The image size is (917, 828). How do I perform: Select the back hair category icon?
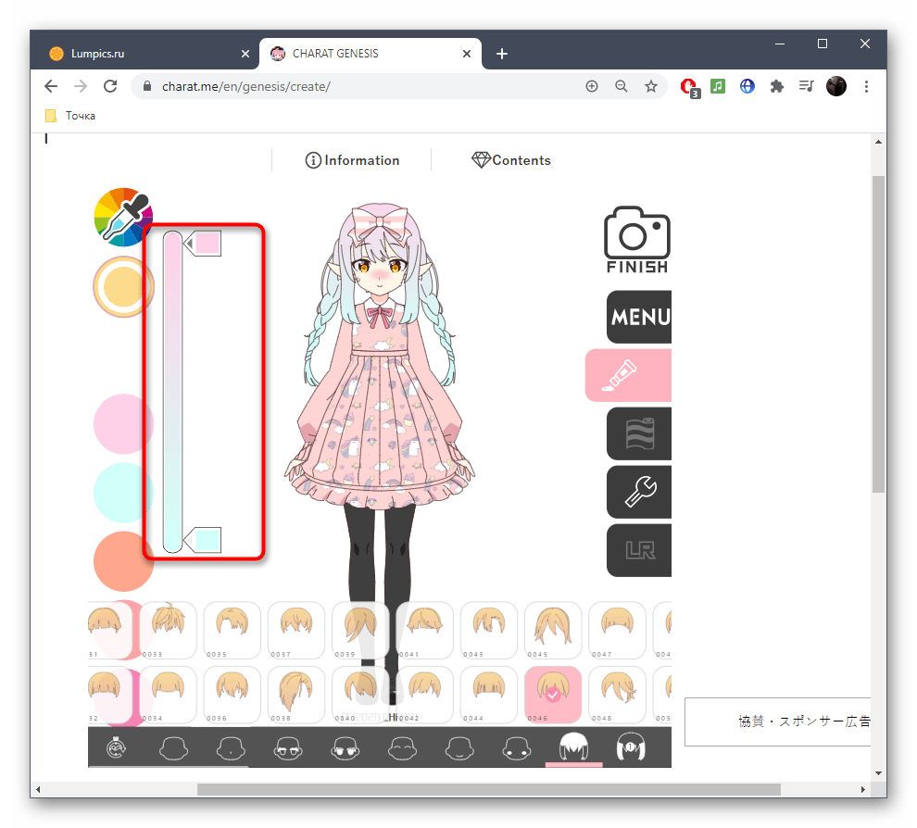click(x=631, y=746)
